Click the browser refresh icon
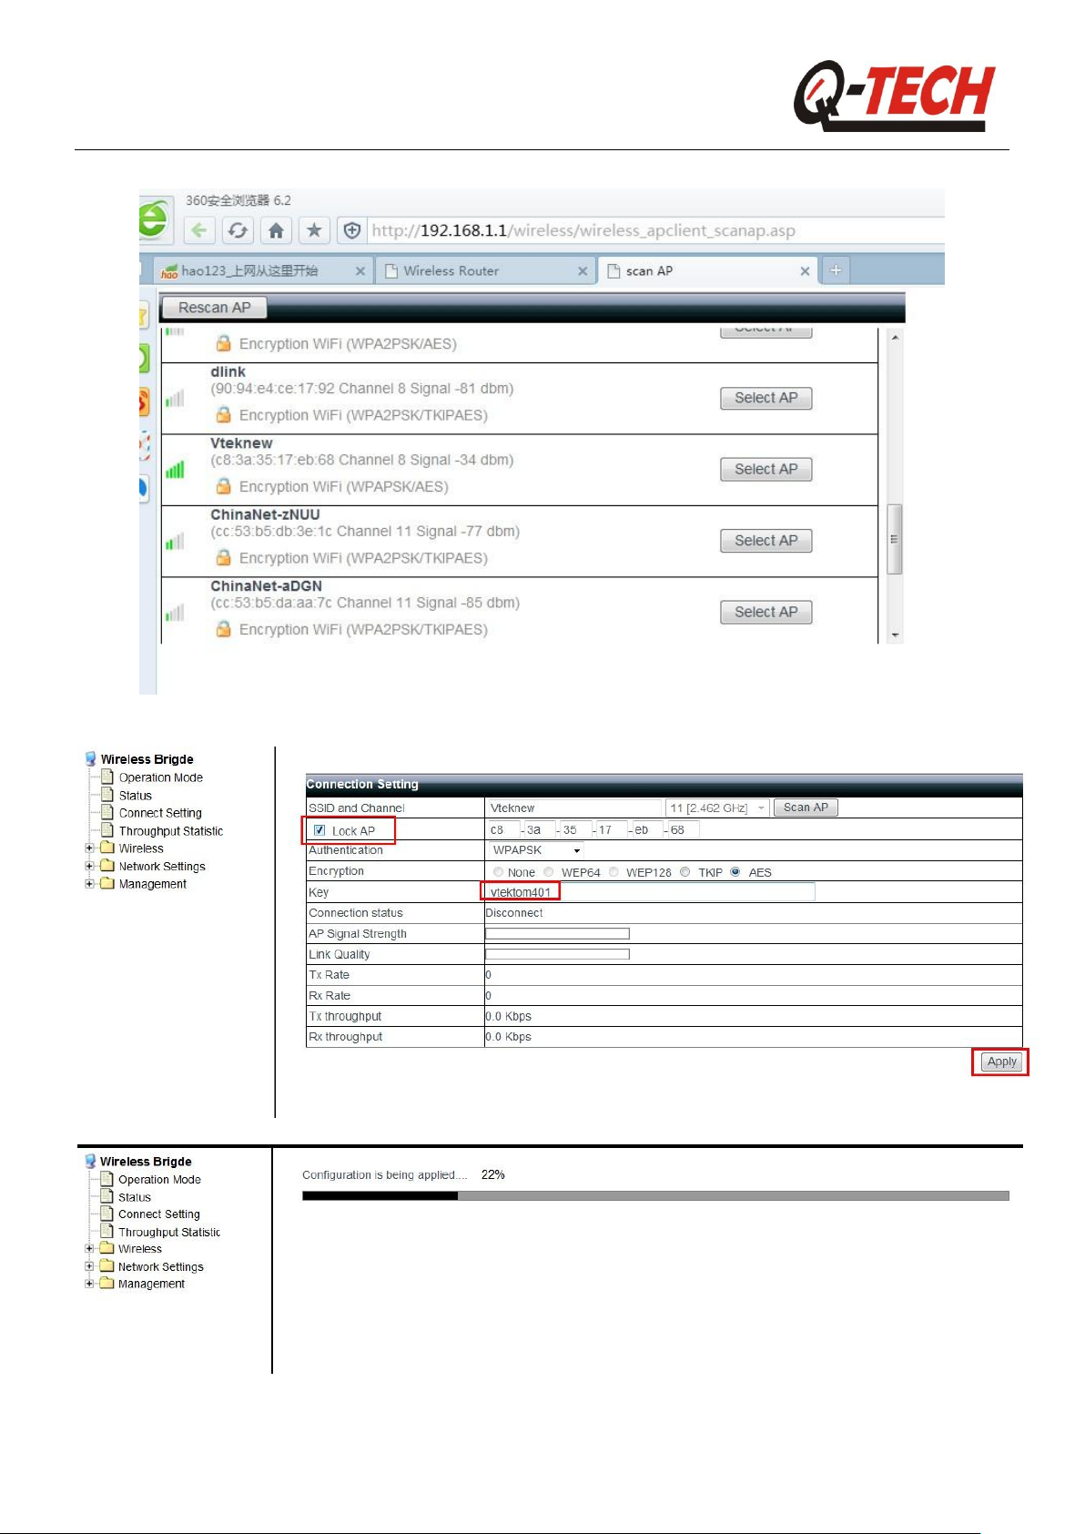This screenshot has height=1534, width=1085. [238, 230]
